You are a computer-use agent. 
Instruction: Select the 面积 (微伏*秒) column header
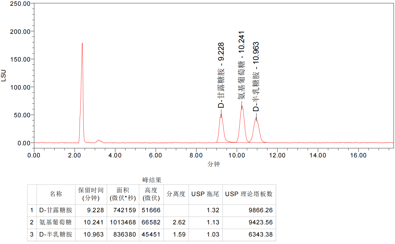tap(123, 194)
